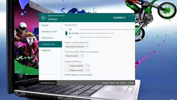Click the Action on threat detection heading

[x=77, y=42]
